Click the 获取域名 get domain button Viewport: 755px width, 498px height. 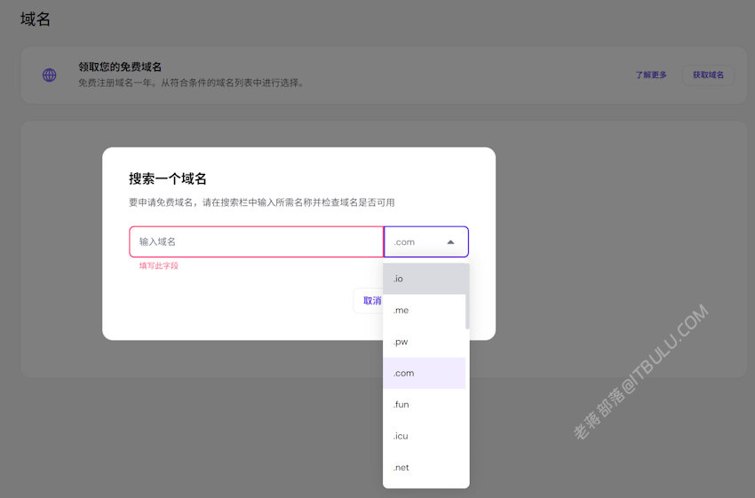[708, 75]
